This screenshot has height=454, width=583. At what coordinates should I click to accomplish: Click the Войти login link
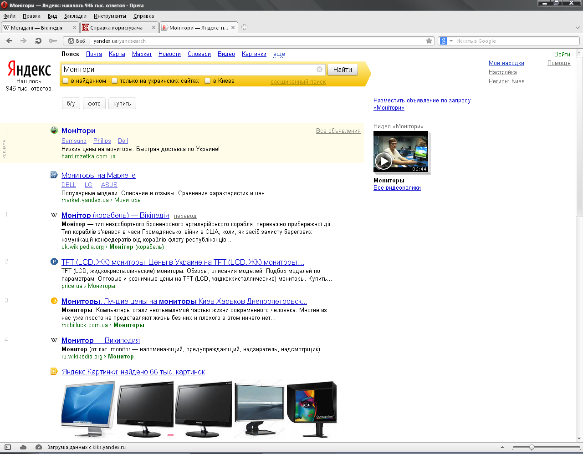pos(562,55)
